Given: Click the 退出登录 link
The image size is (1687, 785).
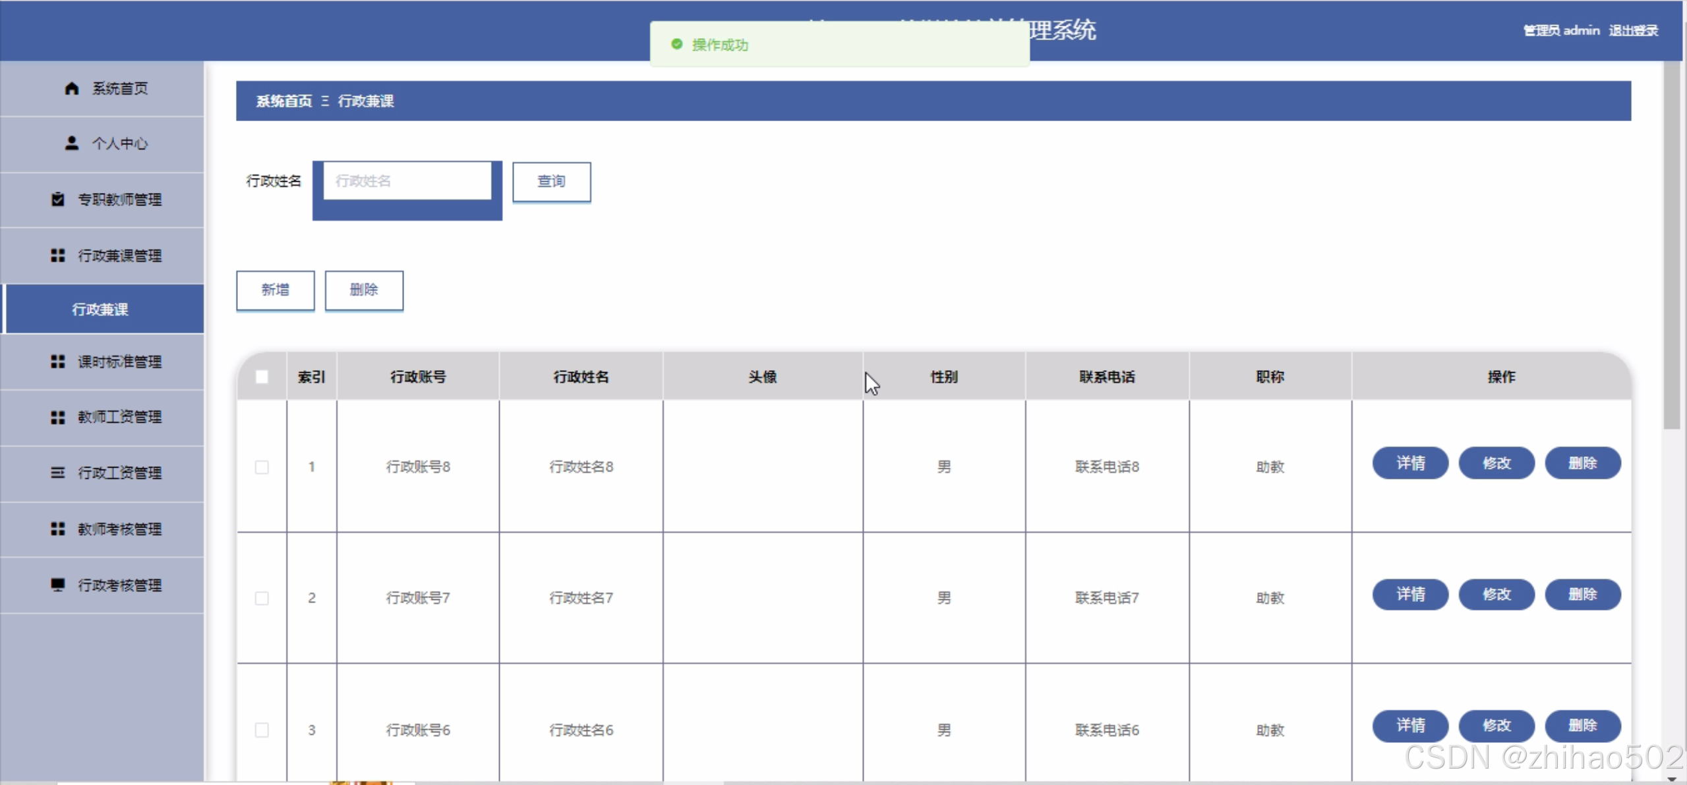Looking at the screenshot, I should [x=1633, y=30].
